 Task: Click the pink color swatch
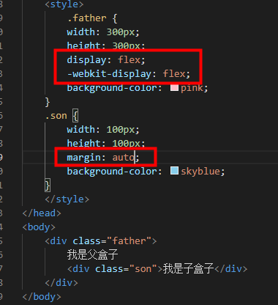[x=174, y=87]
